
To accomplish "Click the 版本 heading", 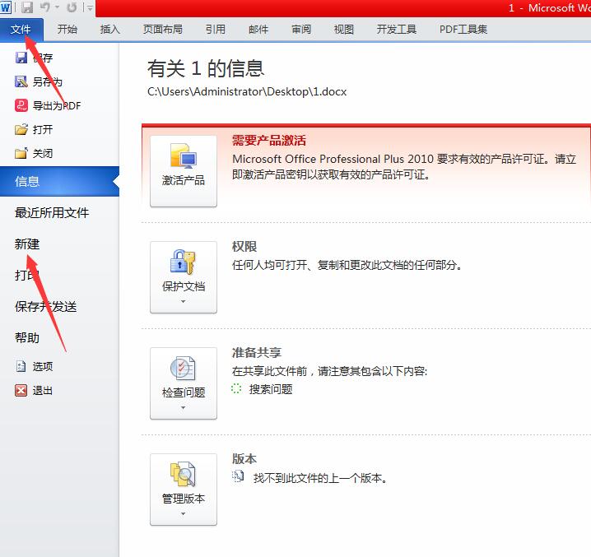I will pos(244,459).
